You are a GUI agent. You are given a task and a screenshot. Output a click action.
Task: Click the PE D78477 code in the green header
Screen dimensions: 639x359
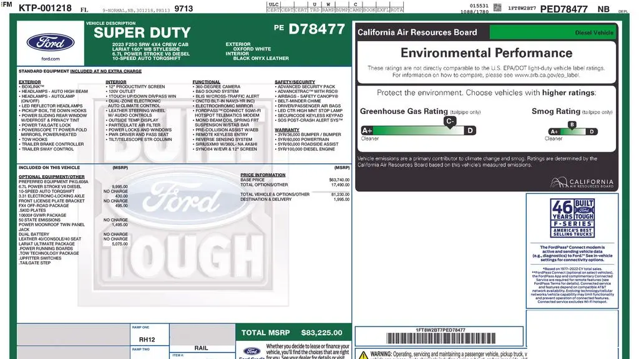(x=310, y=29)
